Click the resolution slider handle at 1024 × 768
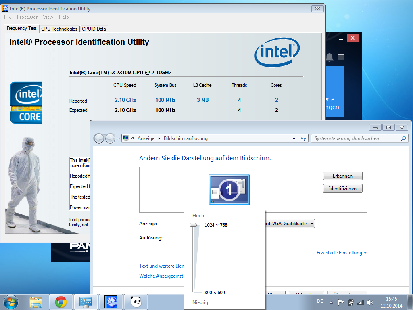Screen dimensions: 413x310 point(194,225)
